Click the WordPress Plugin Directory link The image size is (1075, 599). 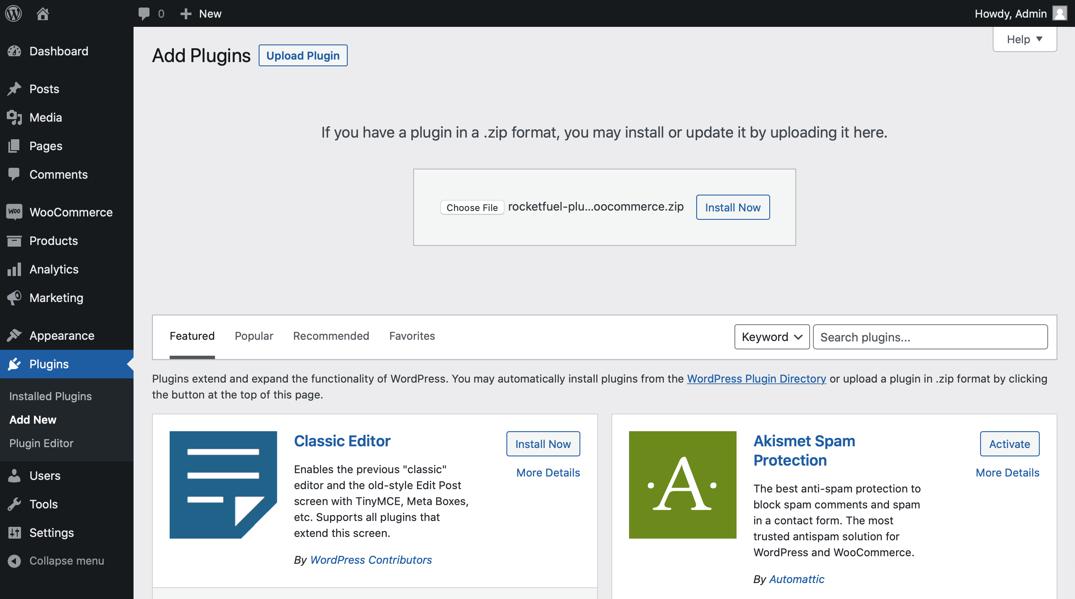coord(756,378)
